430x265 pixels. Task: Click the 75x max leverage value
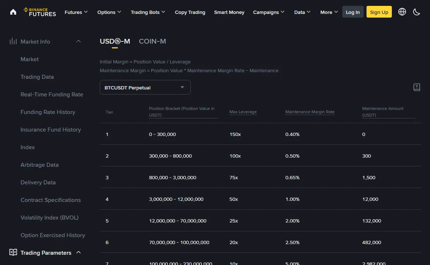[234, 177]
